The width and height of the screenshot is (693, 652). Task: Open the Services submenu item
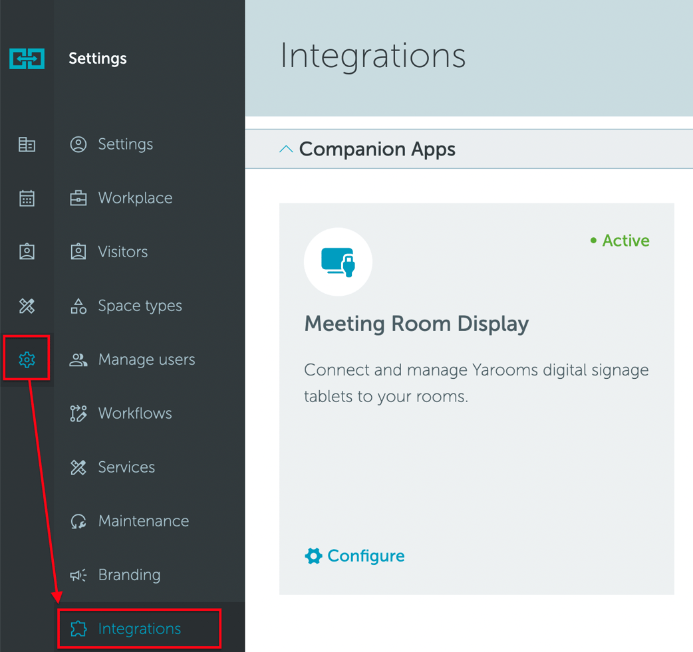pos(126,467)
